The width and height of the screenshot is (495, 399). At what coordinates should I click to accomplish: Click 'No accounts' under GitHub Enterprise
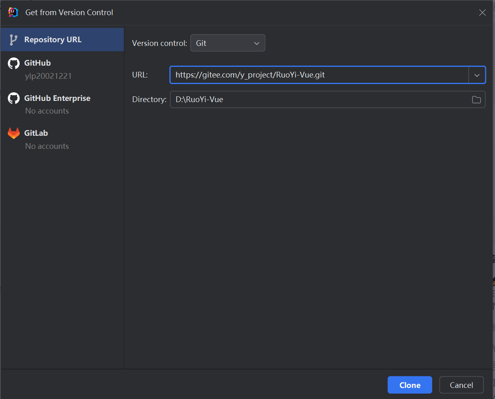coord(47,111)
